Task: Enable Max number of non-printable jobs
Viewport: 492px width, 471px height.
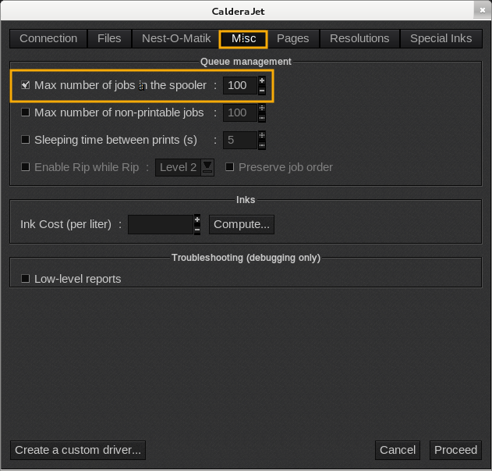Action: pos(26,112)
